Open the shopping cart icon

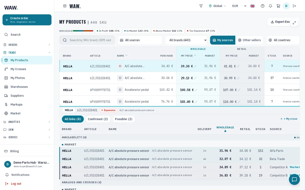click(x=278, y=6)
